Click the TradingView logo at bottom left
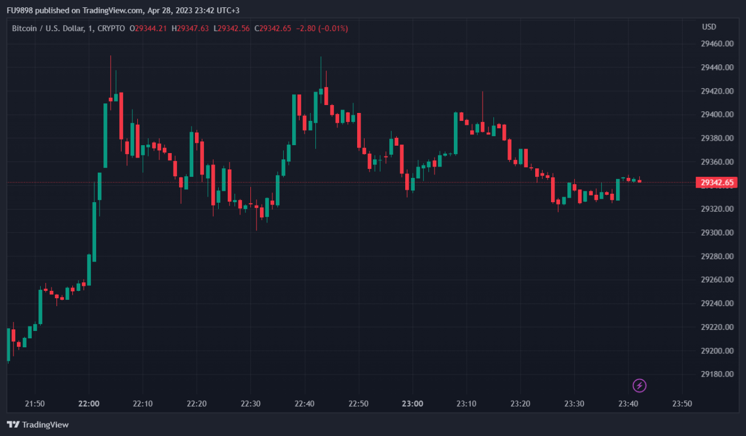The height and width of the screenshot is (436, 746). (37, 425)
